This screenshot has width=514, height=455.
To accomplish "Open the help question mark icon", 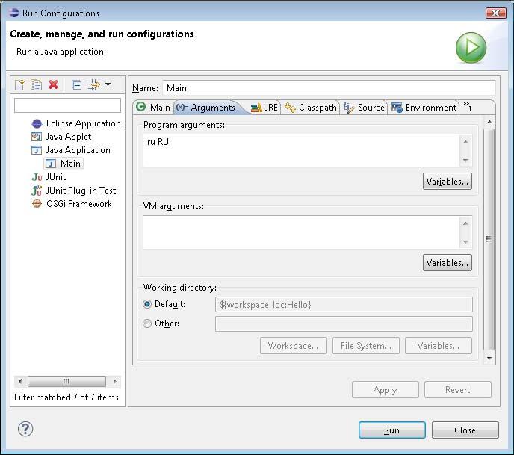I will click(x=25, y=429).
